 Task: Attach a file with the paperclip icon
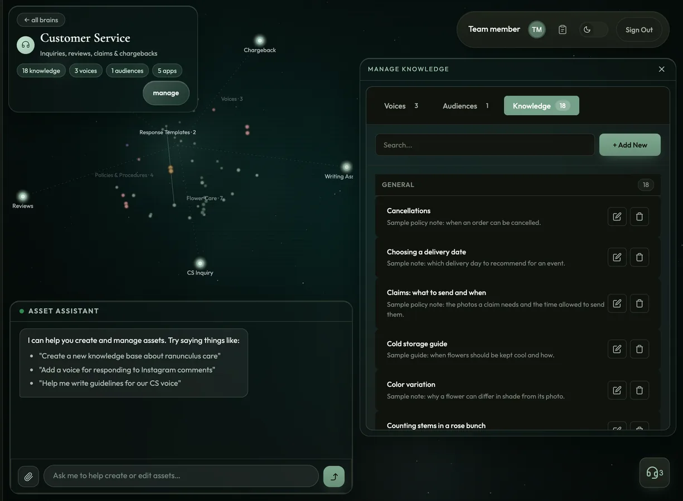pyautogui.click(x=28, y=477)
